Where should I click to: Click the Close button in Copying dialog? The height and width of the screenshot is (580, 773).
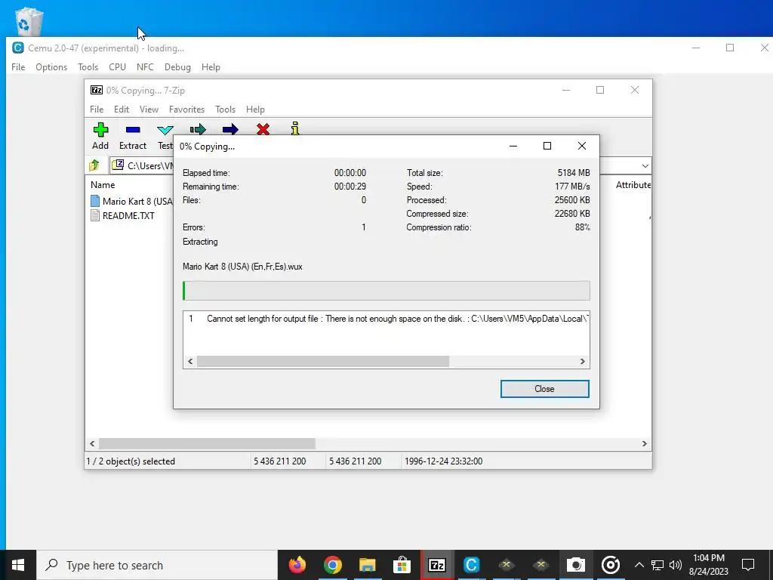tap(545, 389)
